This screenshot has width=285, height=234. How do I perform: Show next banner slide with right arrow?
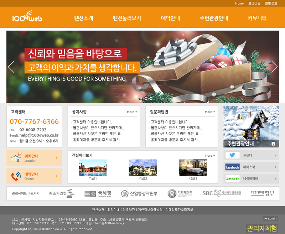tap(274, 67)
